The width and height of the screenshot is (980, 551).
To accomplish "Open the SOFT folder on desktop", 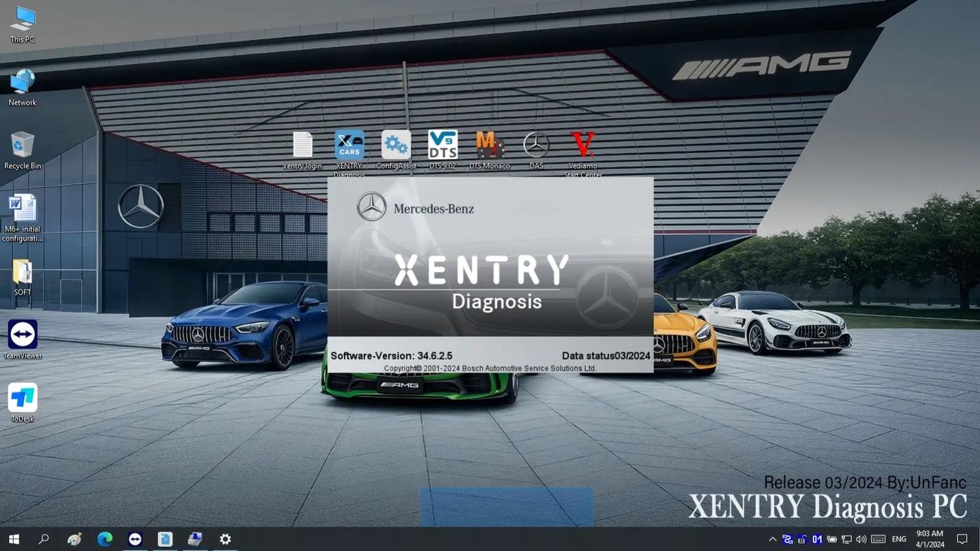I will (x=22, y=278).
